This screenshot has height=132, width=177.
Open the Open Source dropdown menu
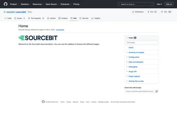pyautogui.click(x=52, y=4)
